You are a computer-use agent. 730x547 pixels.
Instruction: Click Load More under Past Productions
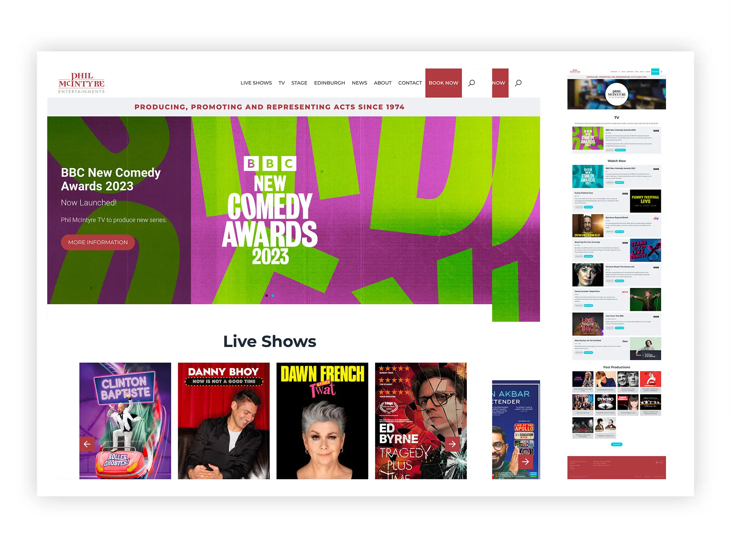617,444
